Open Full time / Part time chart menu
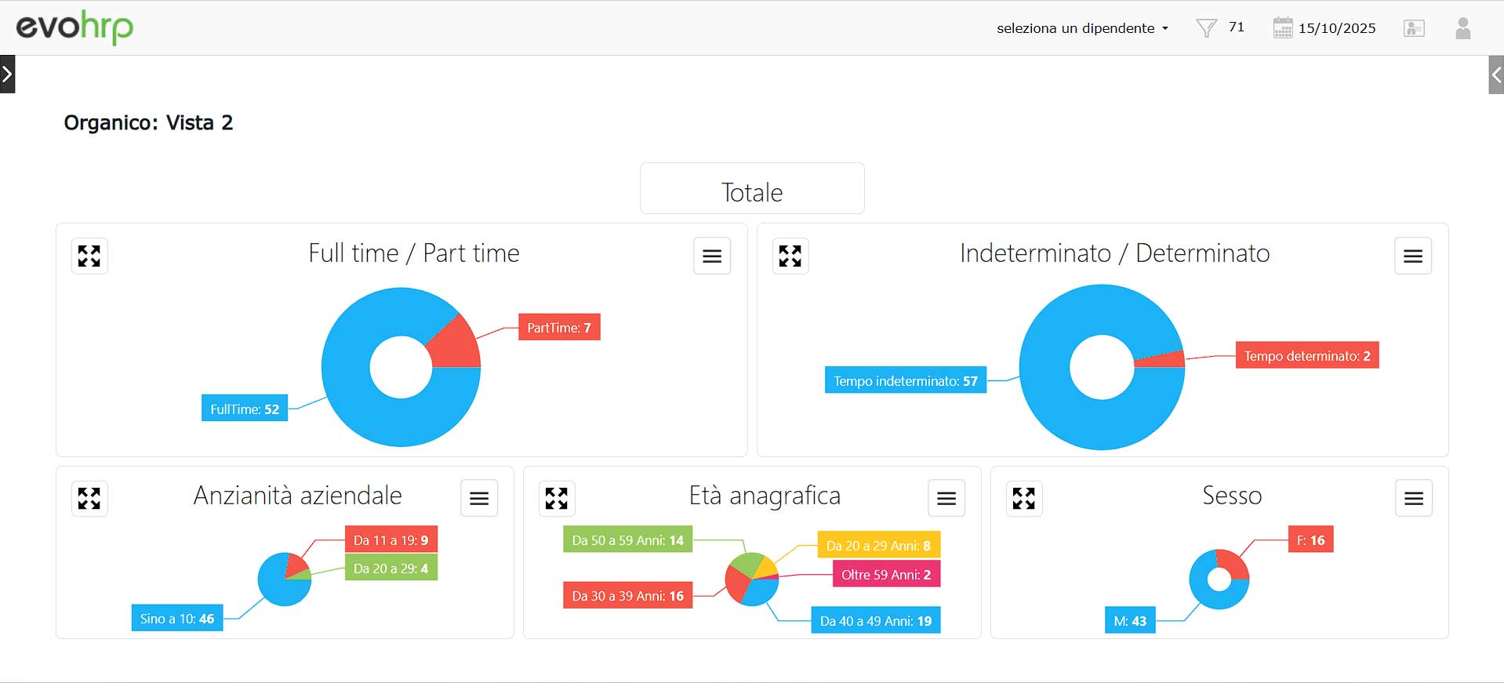Viewport: 1504px width, 683px height. pyautogui.click(x=711, y=256)
